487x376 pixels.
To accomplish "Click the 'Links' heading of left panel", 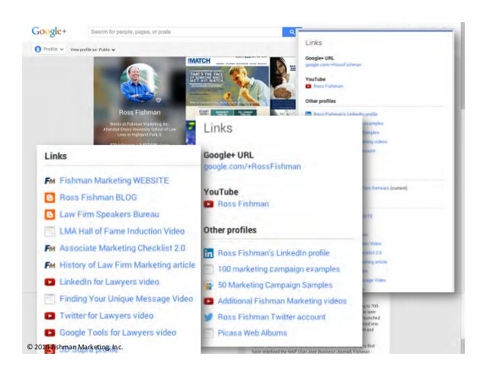I will click(x=56, y=156).
